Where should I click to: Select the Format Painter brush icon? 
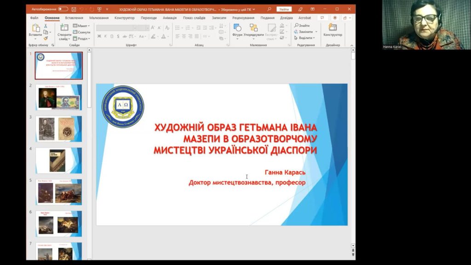(x=46, y=38)
